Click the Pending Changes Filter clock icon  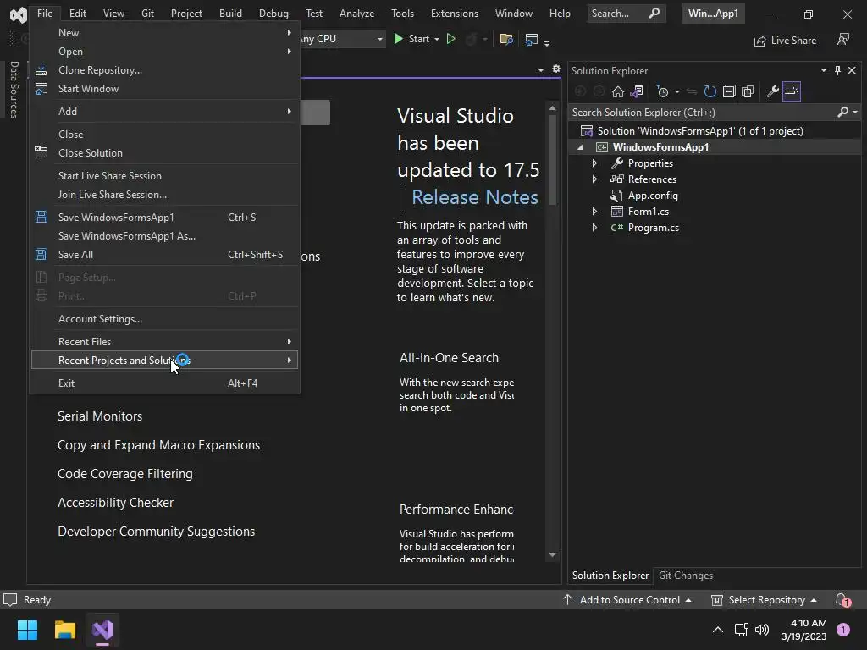(662, 91)
